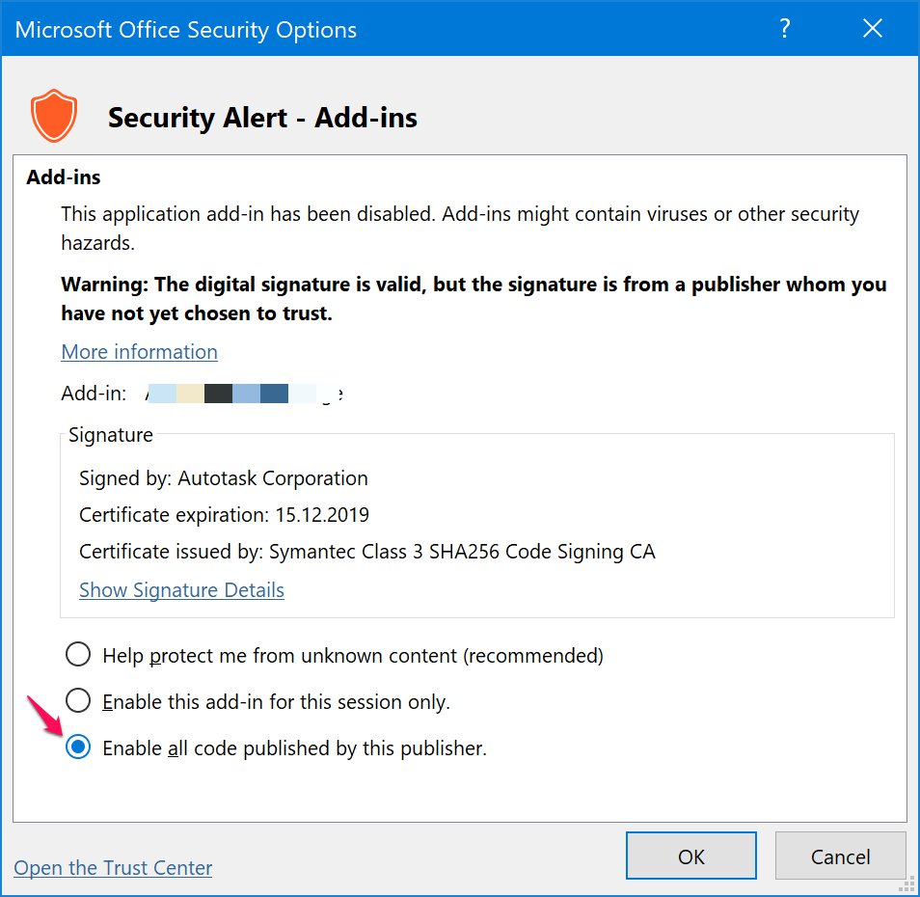Screen dimensions: 920x897
Task: Expand the Signature group box
Action: point(110,435)
